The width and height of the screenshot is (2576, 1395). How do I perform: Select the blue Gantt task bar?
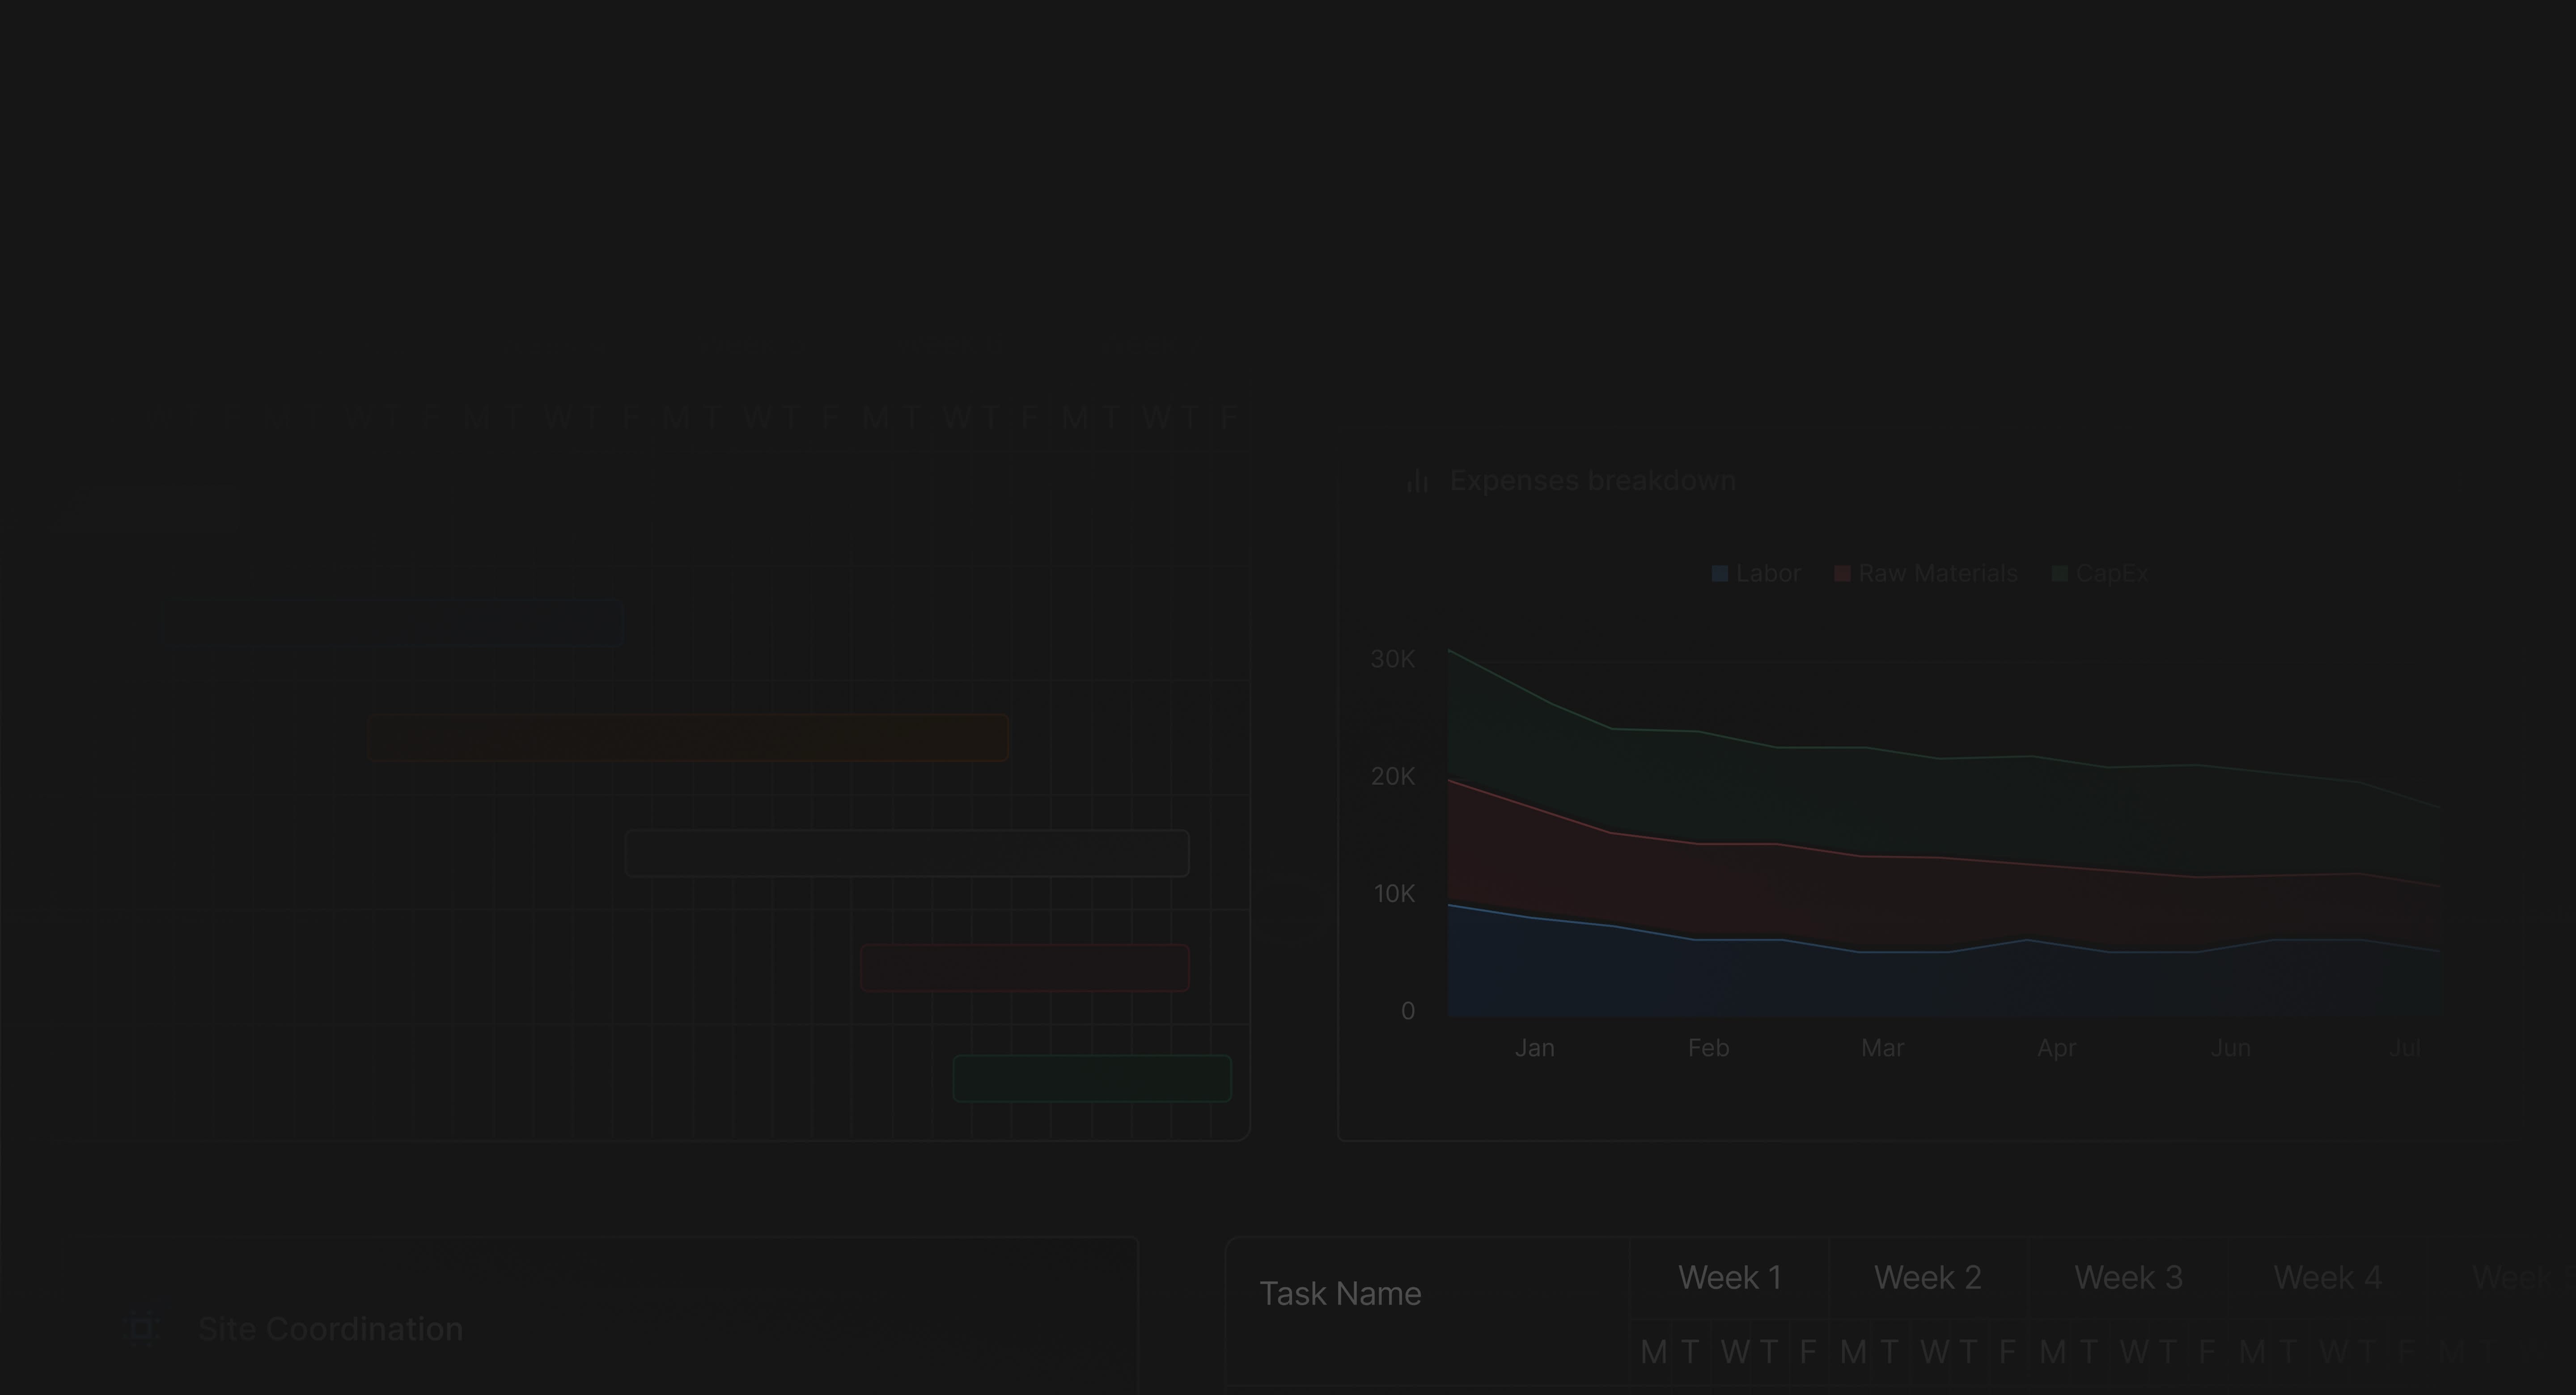(x=500, y=623)
